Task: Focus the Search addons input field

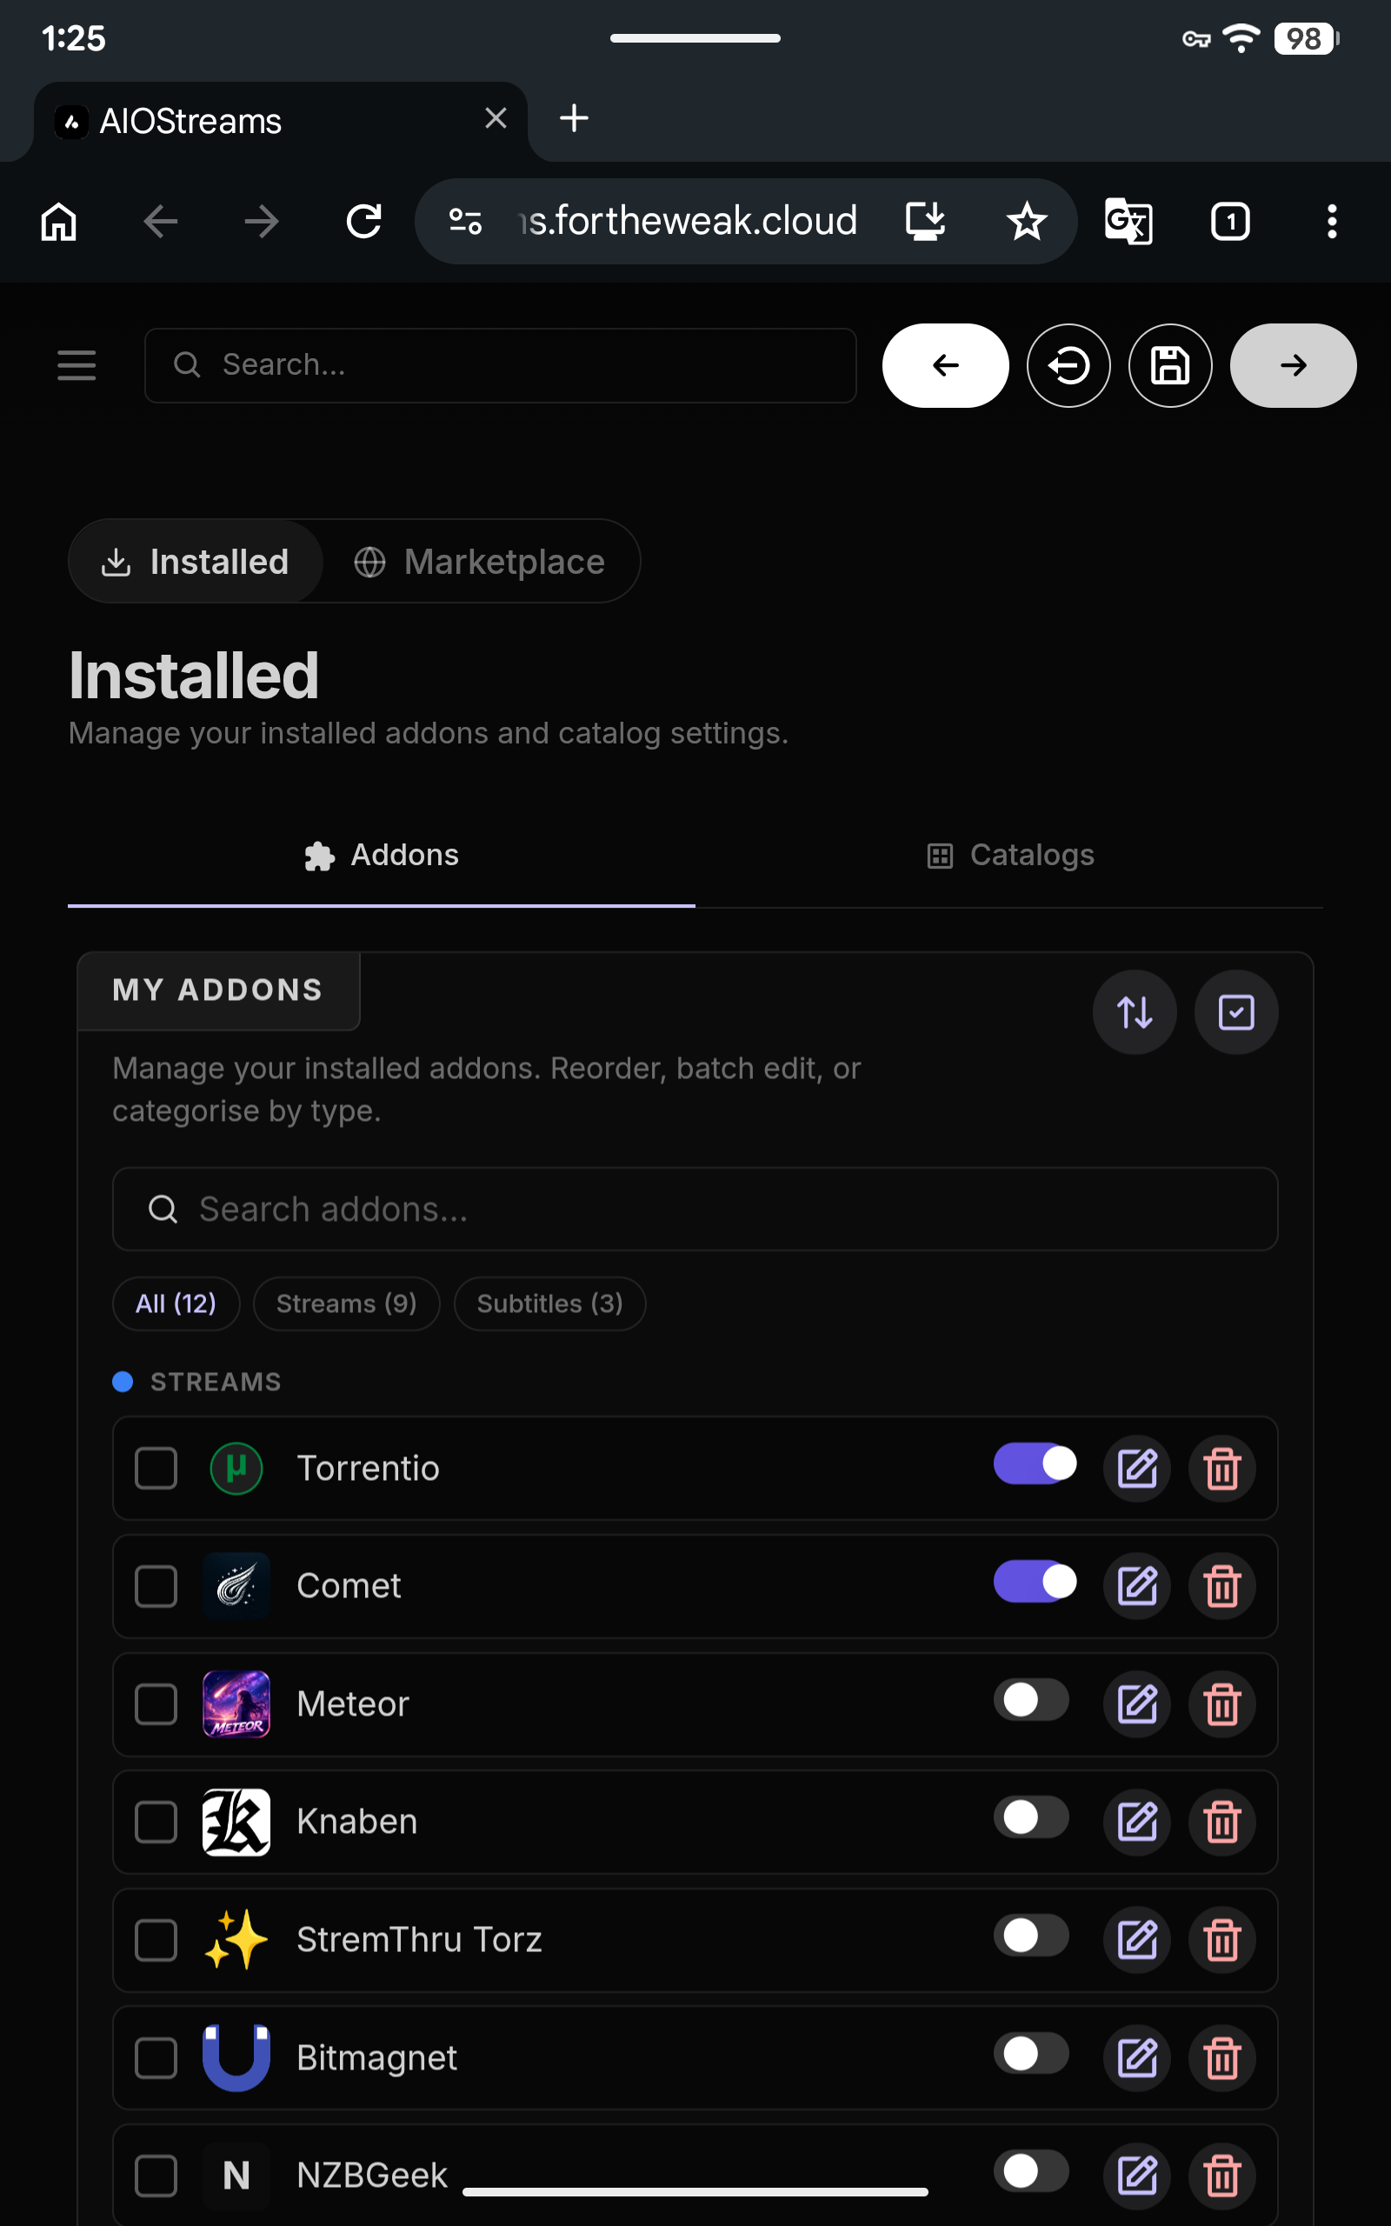Action: [x=695, y=1209]
